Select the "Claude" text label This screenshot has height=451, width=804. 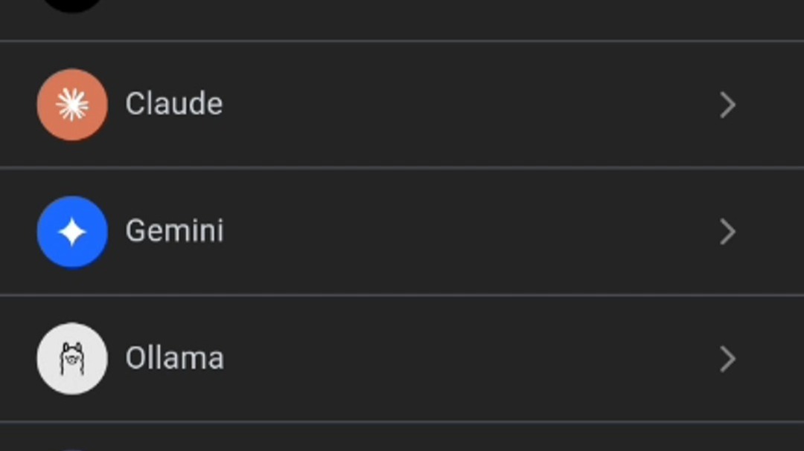(x=173, y=104)
